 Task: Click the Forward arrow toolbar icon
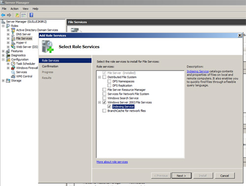[9, 15]
